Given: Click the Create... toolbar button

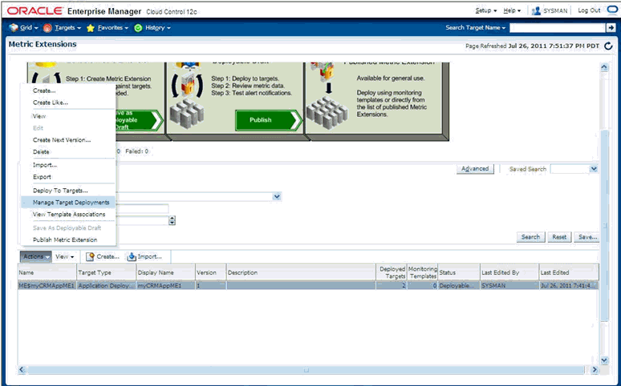Looking at the screenshot, I should pyautogui.click(x=103, y=257).
